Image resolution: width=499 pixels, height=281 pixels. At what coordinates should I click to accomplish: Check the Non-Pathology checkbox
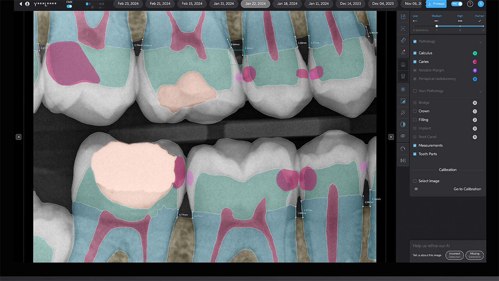415,91
